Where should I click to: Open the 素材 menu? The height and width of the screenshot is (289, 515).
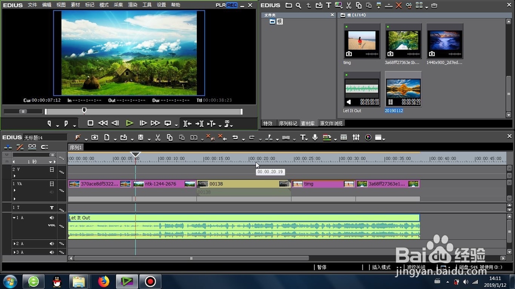click(x=75, y=5)
